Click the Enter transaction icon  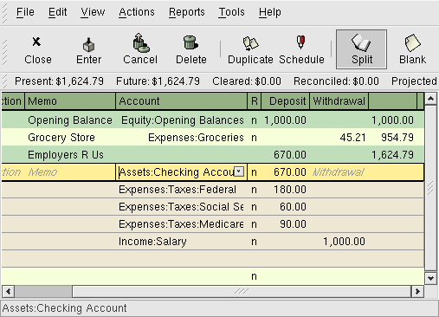coord(88,44)
